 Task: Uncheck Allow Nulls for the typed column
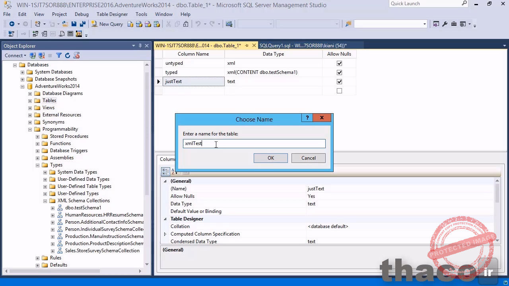339,72
